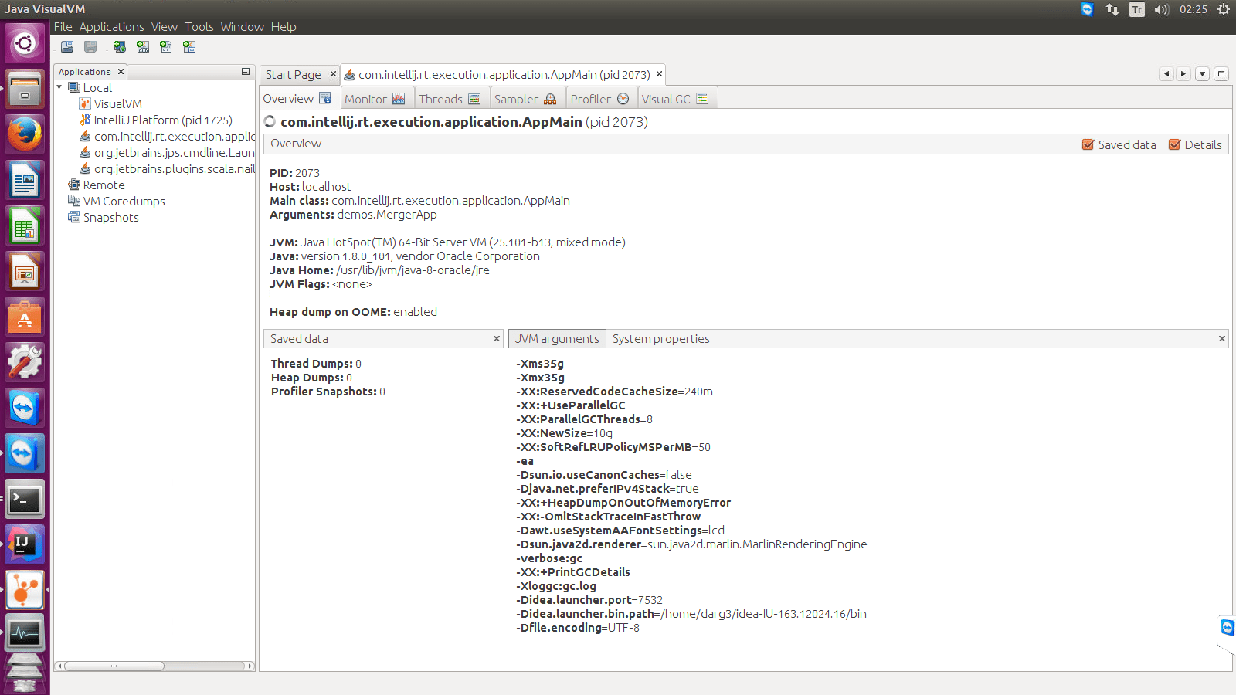
Task: Click the volume indicator in top bar
Action: point(1161,9)
